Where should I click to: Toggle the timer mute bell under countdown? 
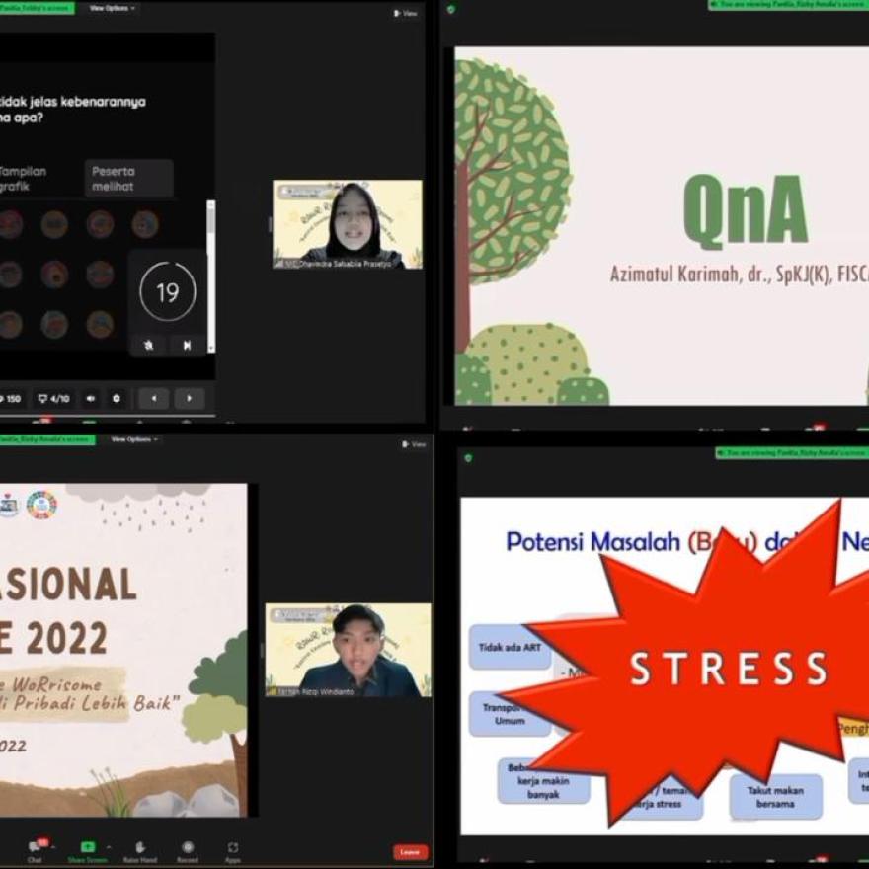click(148, 345)
